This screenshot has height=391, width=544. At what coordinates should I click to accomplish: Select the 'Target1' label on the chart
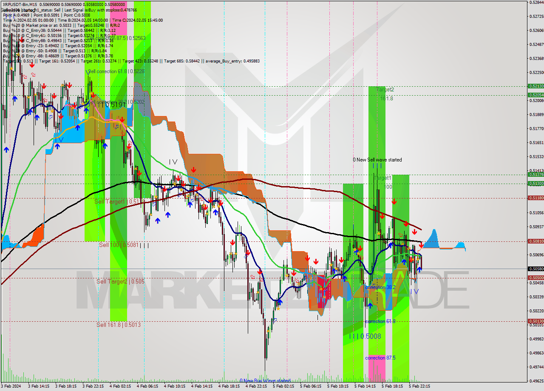point(382,178)
